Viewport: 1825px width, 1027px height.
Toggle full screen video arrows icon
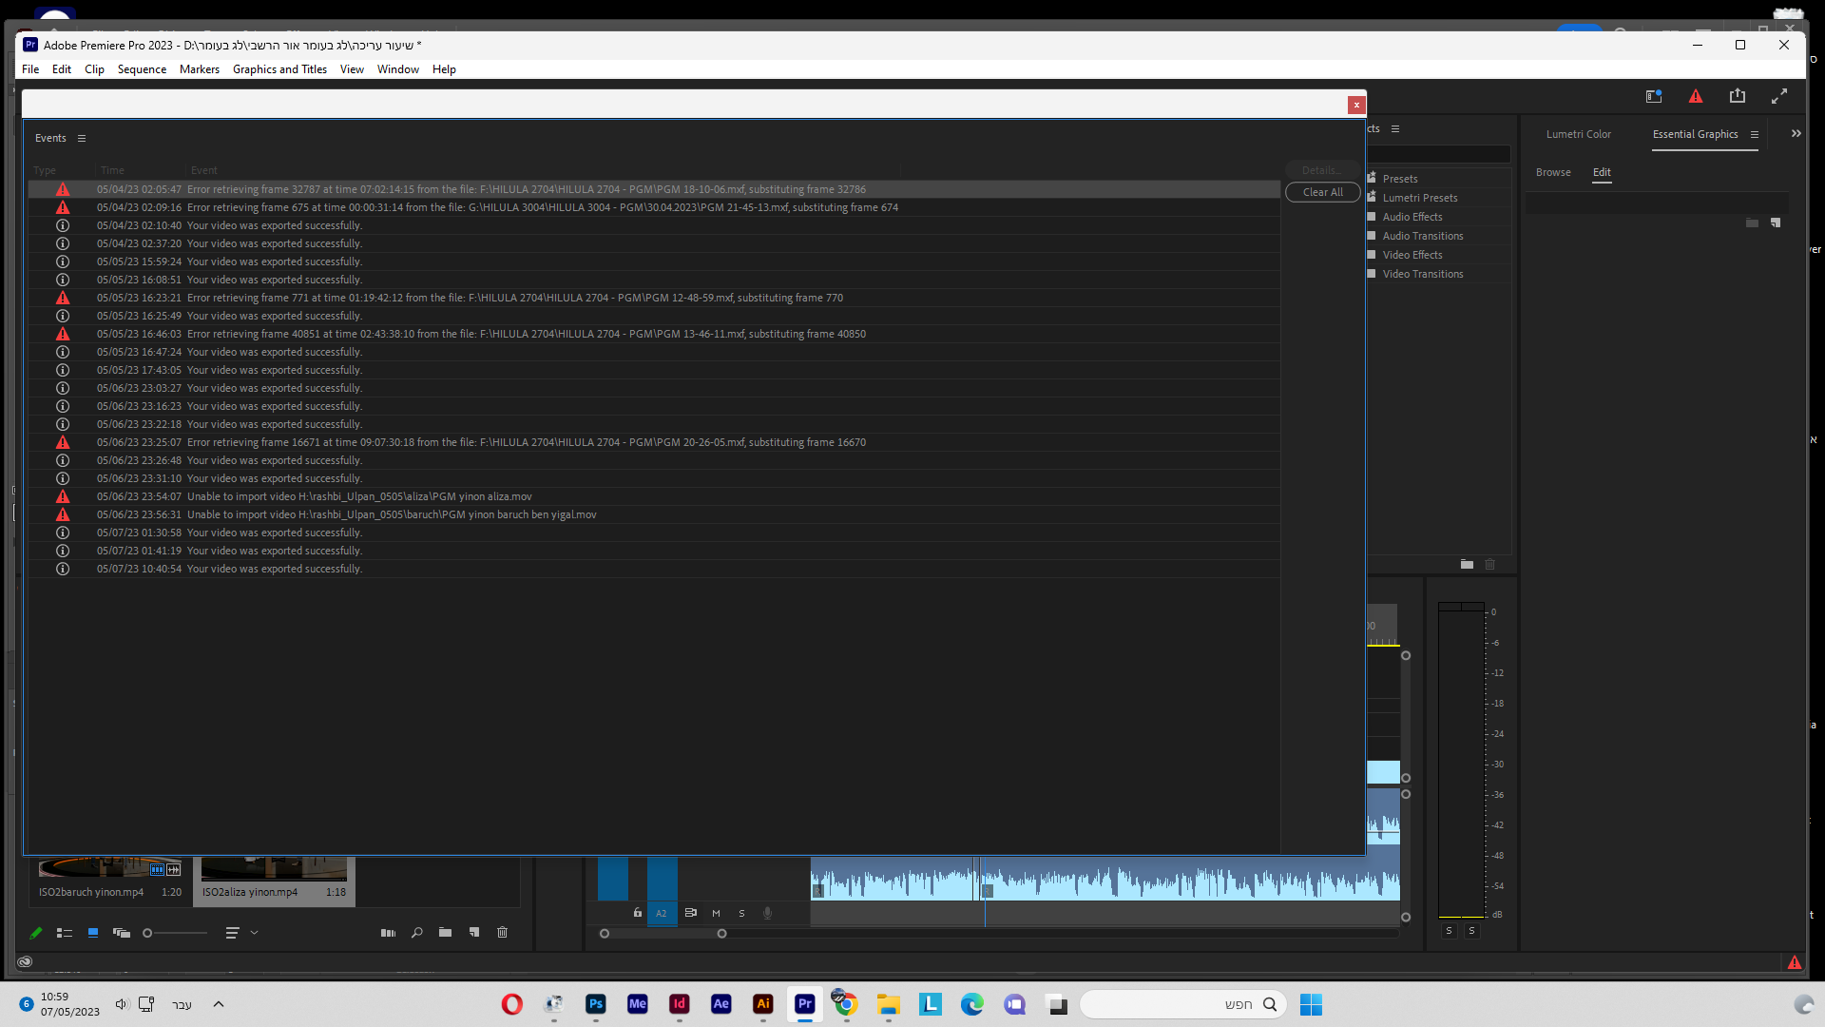(1779, 96)
